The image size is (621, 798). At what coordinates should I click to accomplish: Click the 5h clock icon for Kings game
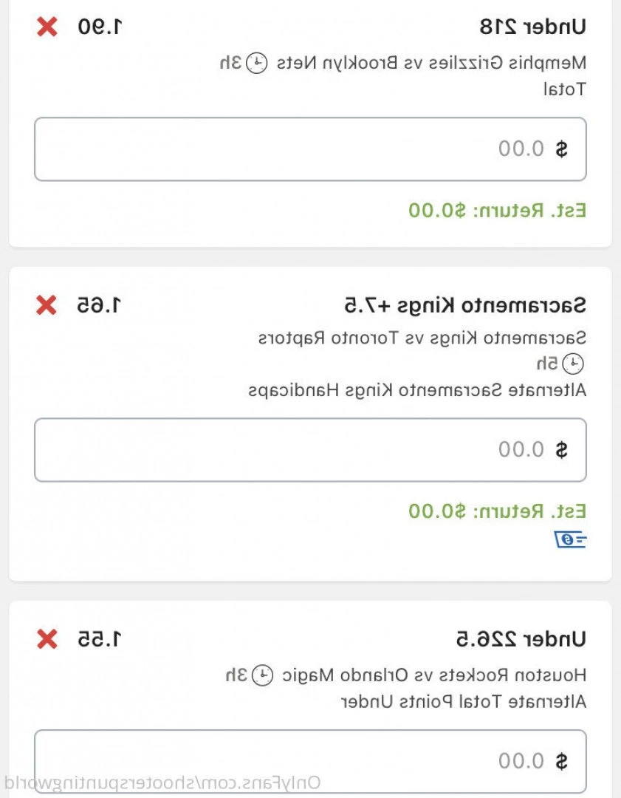click(x=573, y=364)
